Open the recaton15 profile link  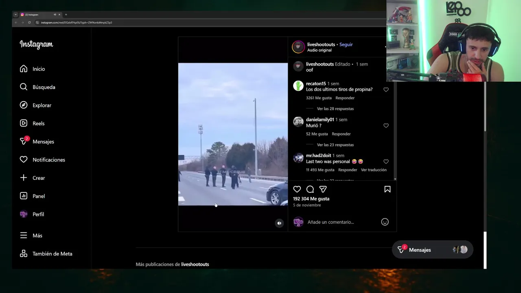(x=316, y=84)
